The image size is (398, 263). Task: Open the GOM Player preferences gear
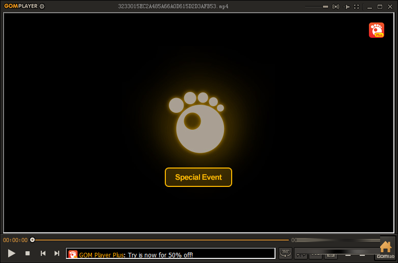42,6
